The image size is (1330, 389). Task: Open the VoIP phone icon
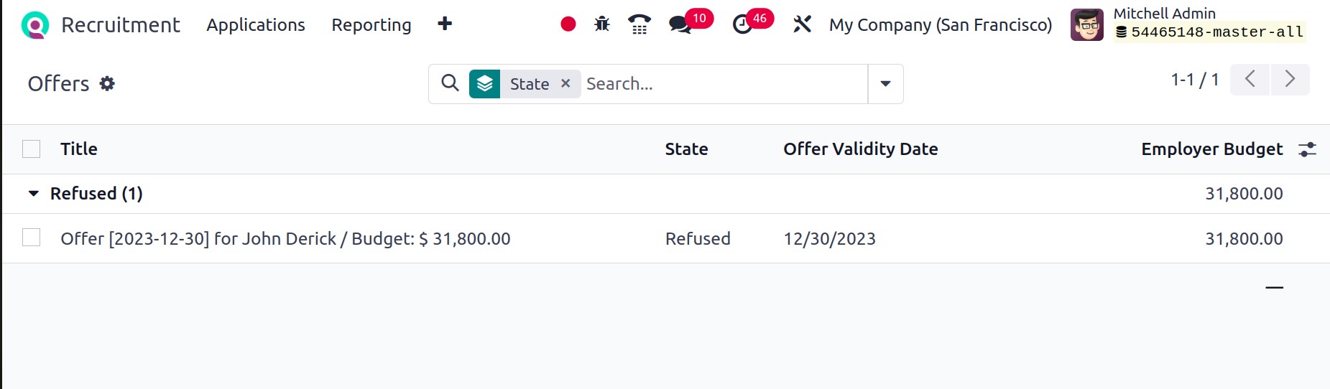[639, 24]
